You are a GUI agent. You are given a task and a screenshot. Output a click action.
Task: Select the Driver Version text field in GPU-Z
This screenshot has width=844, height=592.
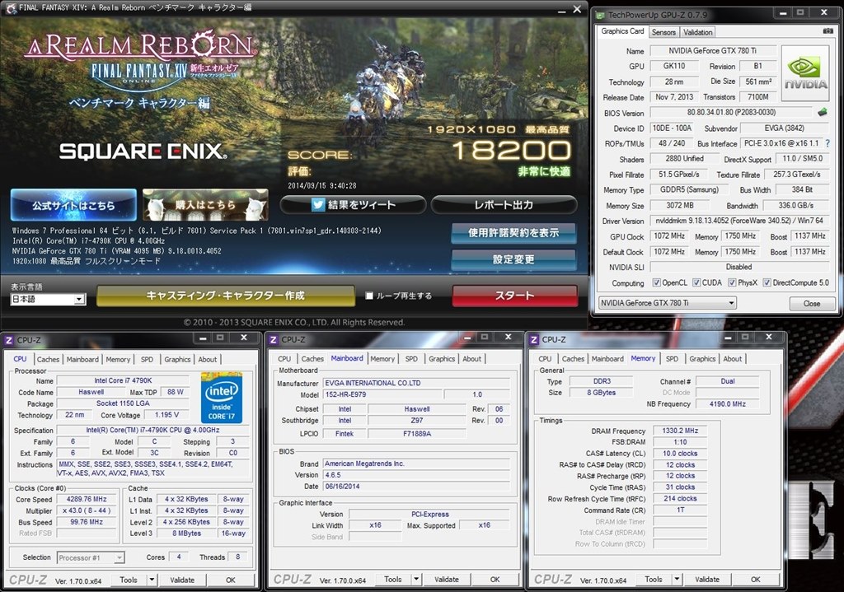(x=742, y=221)
